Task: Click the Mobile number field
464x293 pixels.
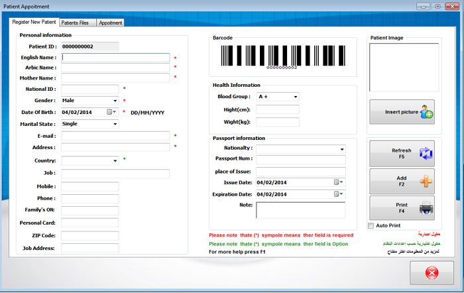Action: click(x=90, y=187)
